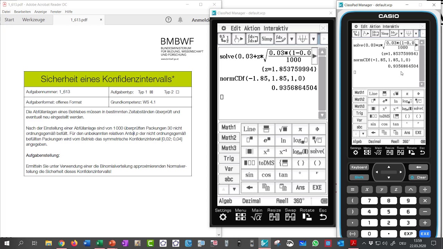Image resolution: width=443 pixels, height=249 pixels.
Task: Open Werkzeuge tab in Acrobat
Action: (x=34, y=20)
